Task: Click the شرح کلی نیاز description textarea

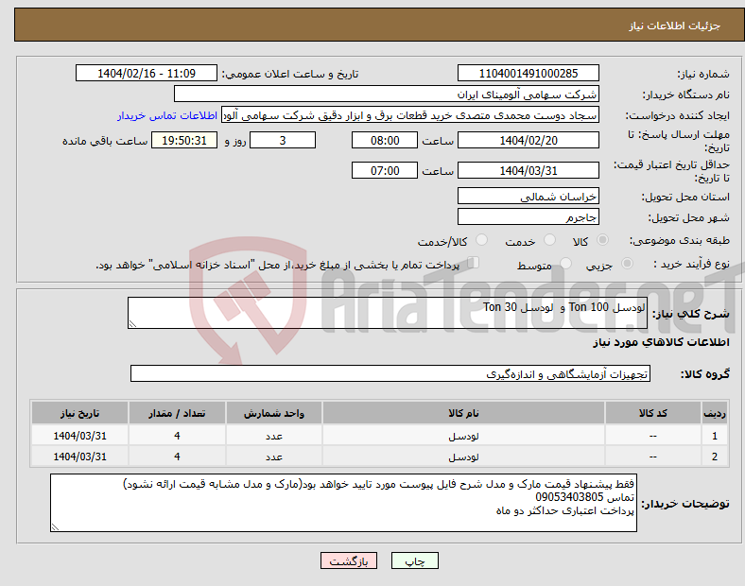Action: tap(388, 313)
